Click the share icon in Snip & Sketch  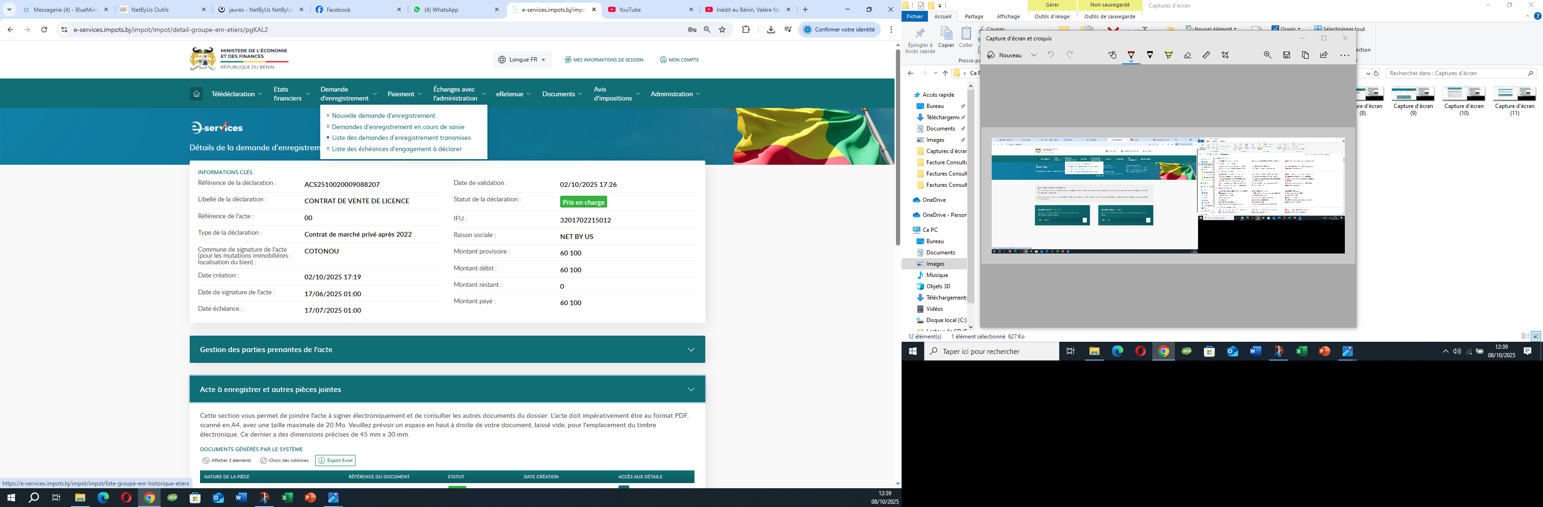[1324, 55]
